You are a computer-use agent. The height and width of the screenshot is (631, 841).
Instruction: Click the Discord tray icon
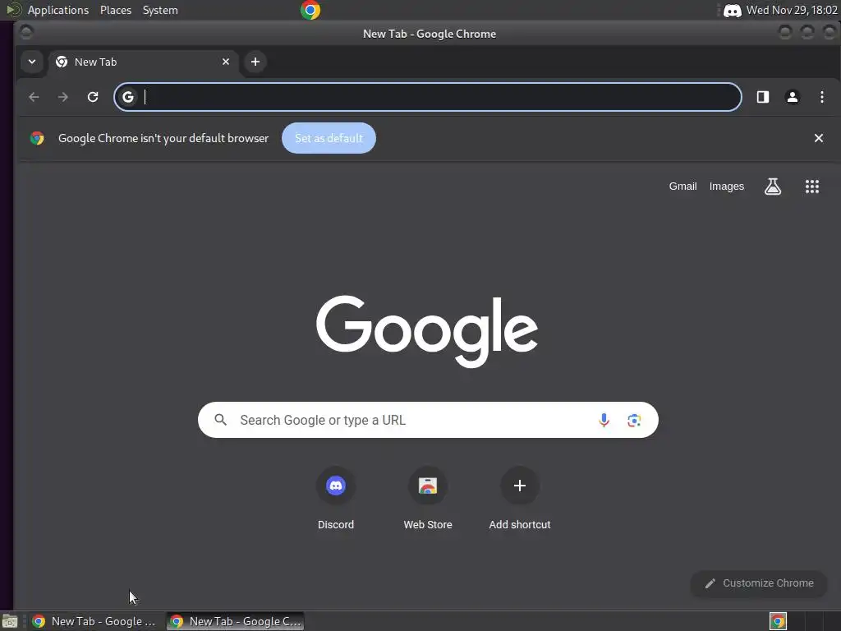click(732, 10)
